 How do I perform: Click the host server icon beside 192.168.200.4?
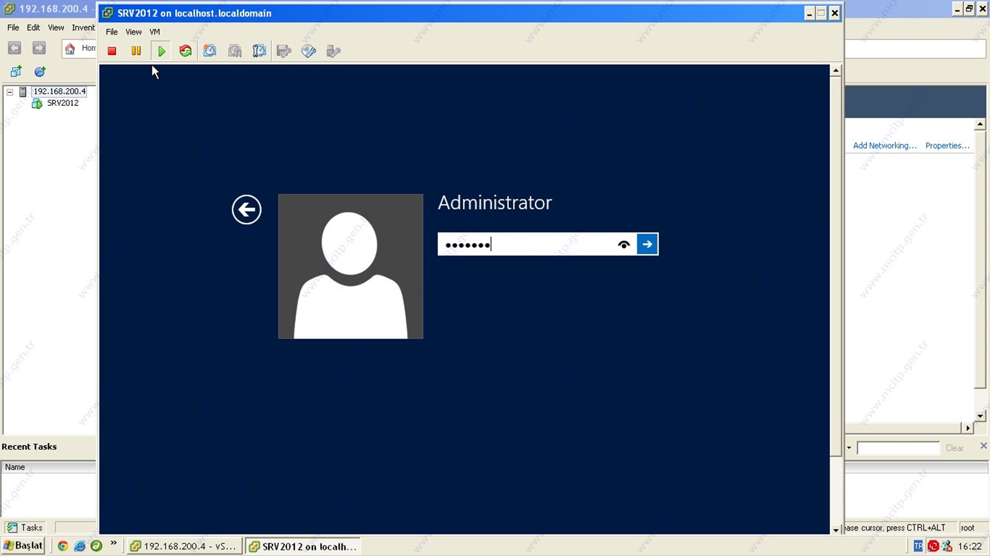[x=23, y=92]
